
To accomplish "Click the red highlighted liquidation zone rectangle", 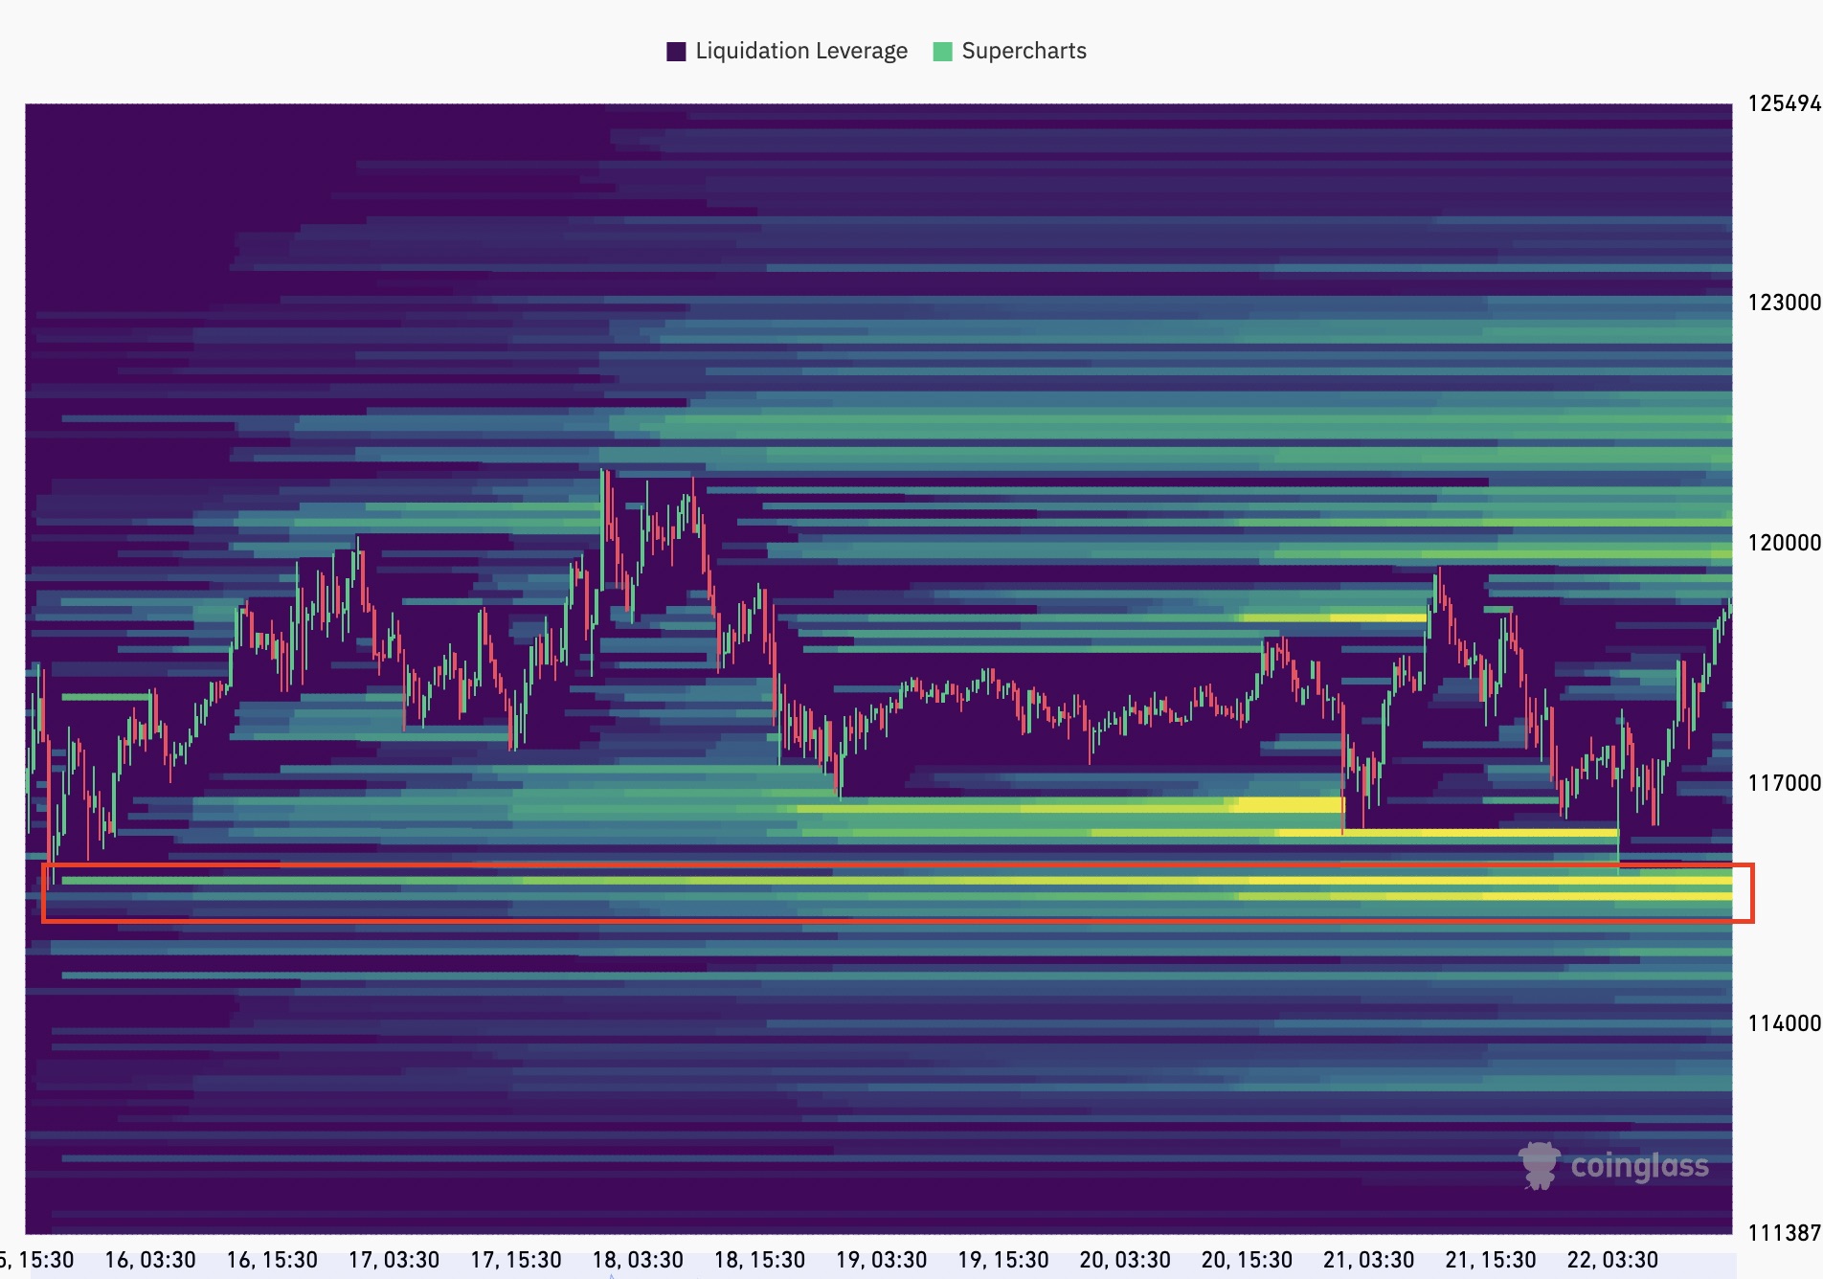I will [897, 892].
